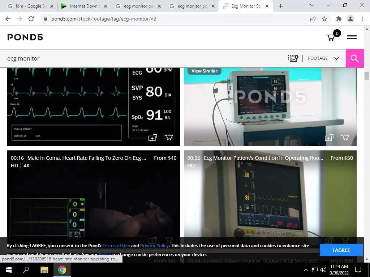This screenshot has height=277, width=370.
Task: Open the hamburger menu in header
Action: [352, 37]
